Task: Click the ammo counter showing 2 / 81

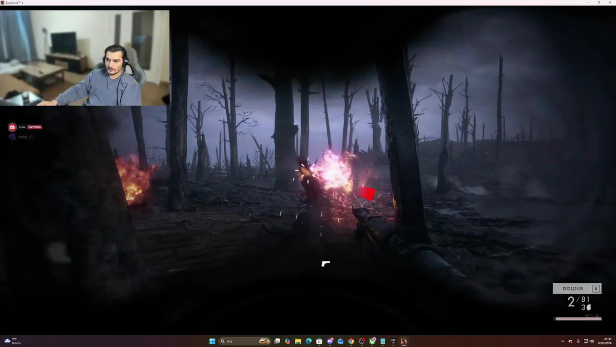Action: click(x=578, y=301)
